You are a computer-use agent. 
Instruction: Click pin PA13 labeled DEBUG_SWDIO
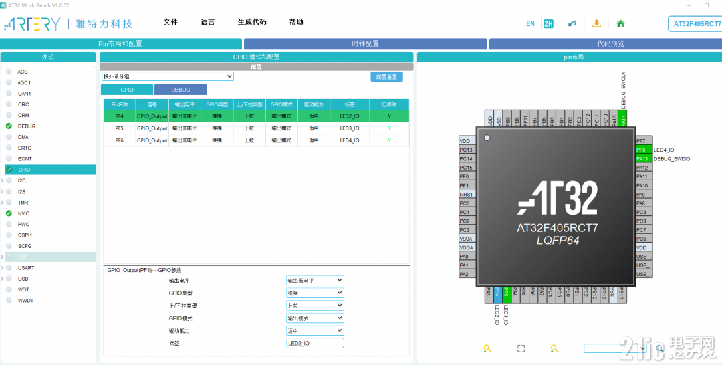644,159
